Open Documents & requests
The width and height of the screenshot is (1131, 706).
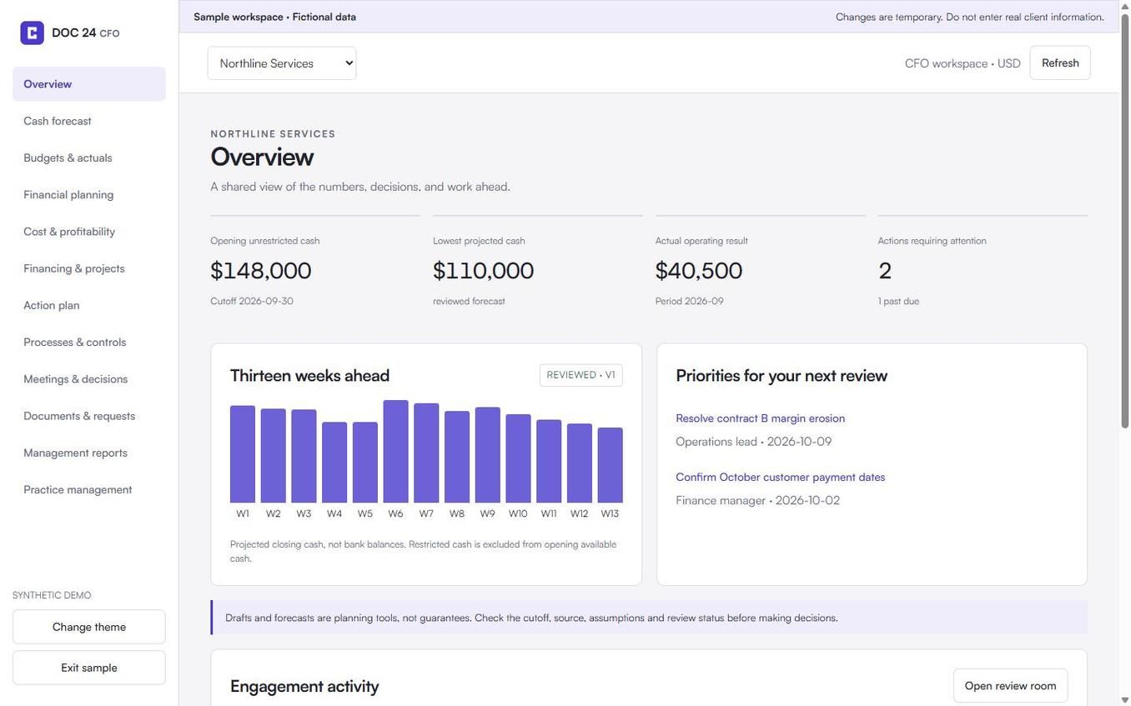point(89,416)
